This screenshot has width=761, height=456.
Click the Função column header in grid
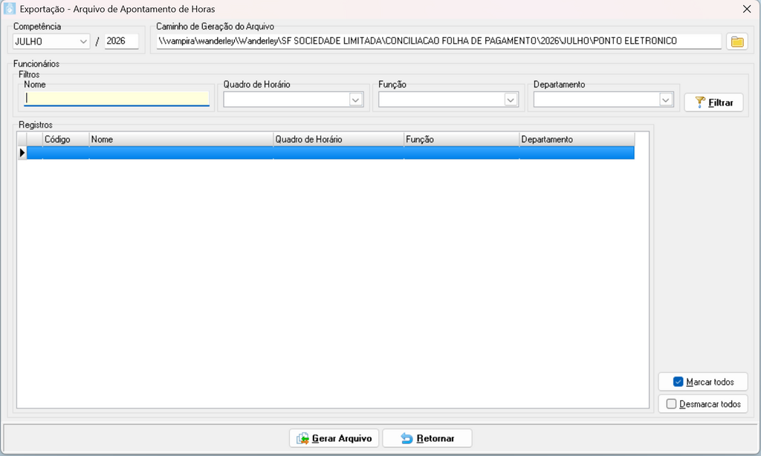coord(461,139)
